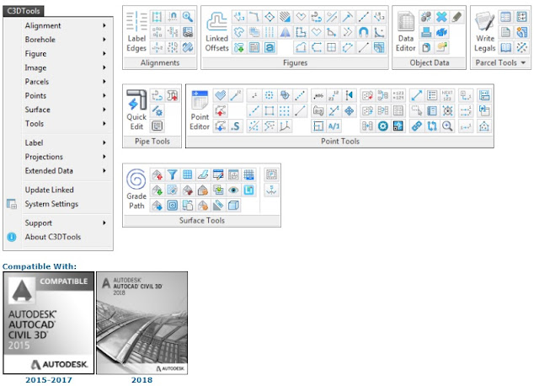539x386 pixels.
Task: Expand the Alignment submenu arrow
Action: tap(104, 25)
